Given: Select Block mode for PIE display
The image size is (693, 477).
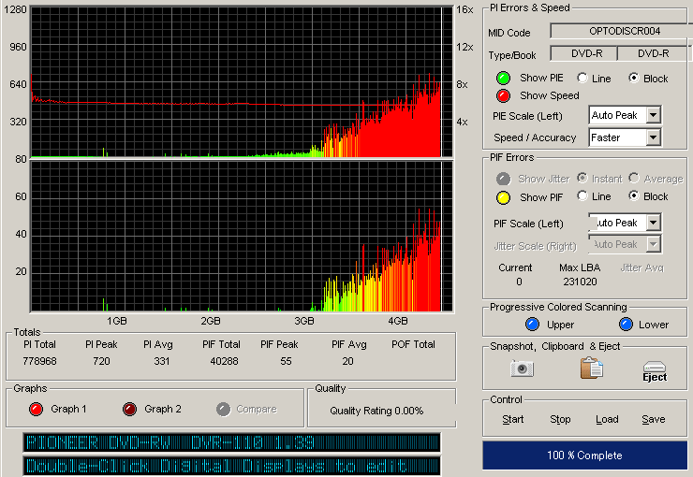Looking at the screenshot, I should 634,79.
